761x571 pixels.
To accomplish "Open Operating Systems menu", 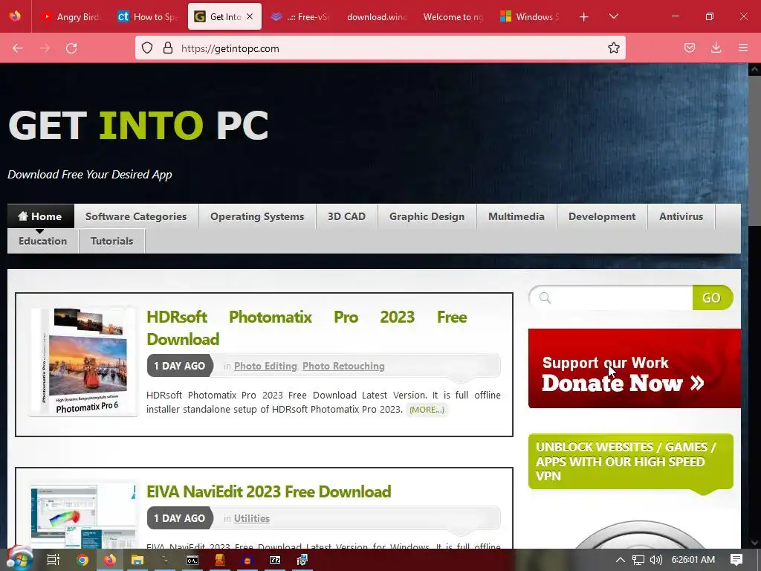I will tap(257, 216).
